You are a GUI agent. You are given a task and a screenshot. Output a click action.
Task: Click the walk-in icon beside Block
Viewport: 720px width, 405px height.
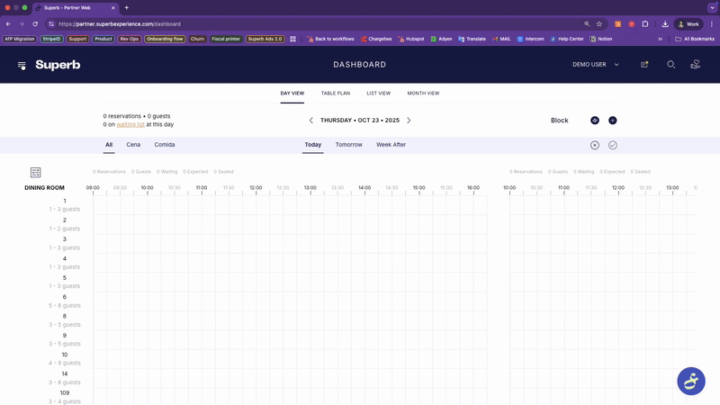(595, 121)
